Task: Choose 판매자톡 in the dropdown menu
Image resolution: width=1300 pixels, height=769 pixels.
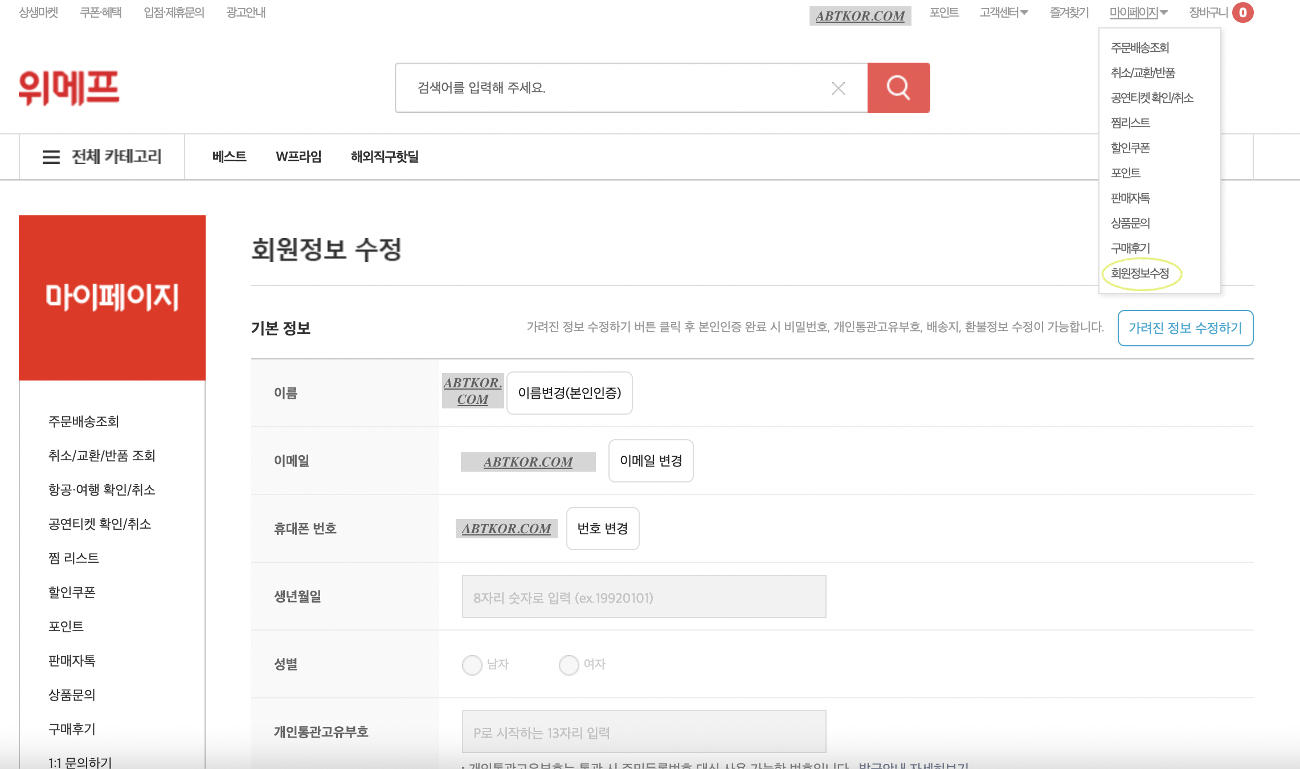Action: pos(1130,198)
